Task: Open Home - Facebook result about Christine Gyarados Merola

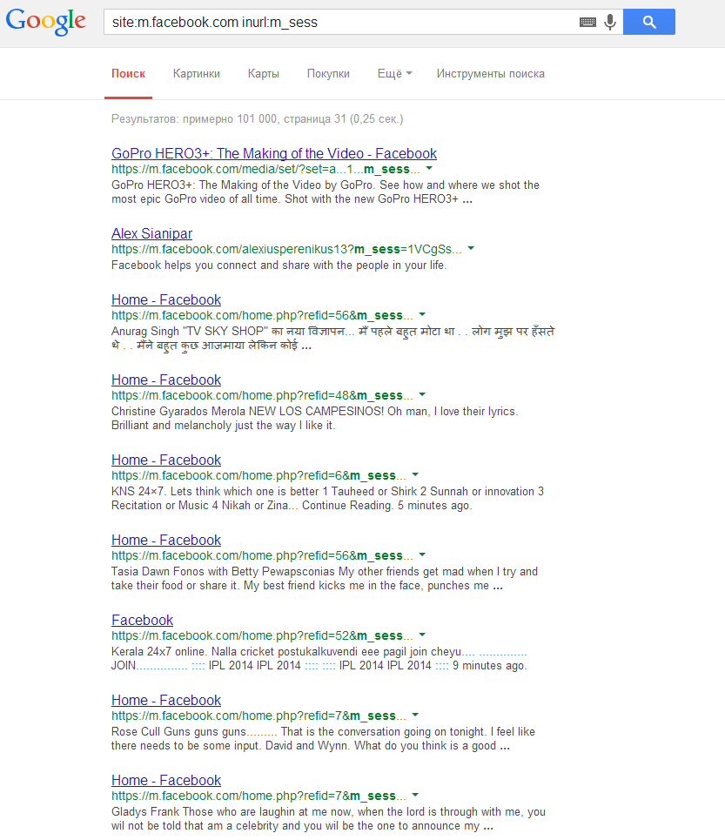Action: pos(166,380)
